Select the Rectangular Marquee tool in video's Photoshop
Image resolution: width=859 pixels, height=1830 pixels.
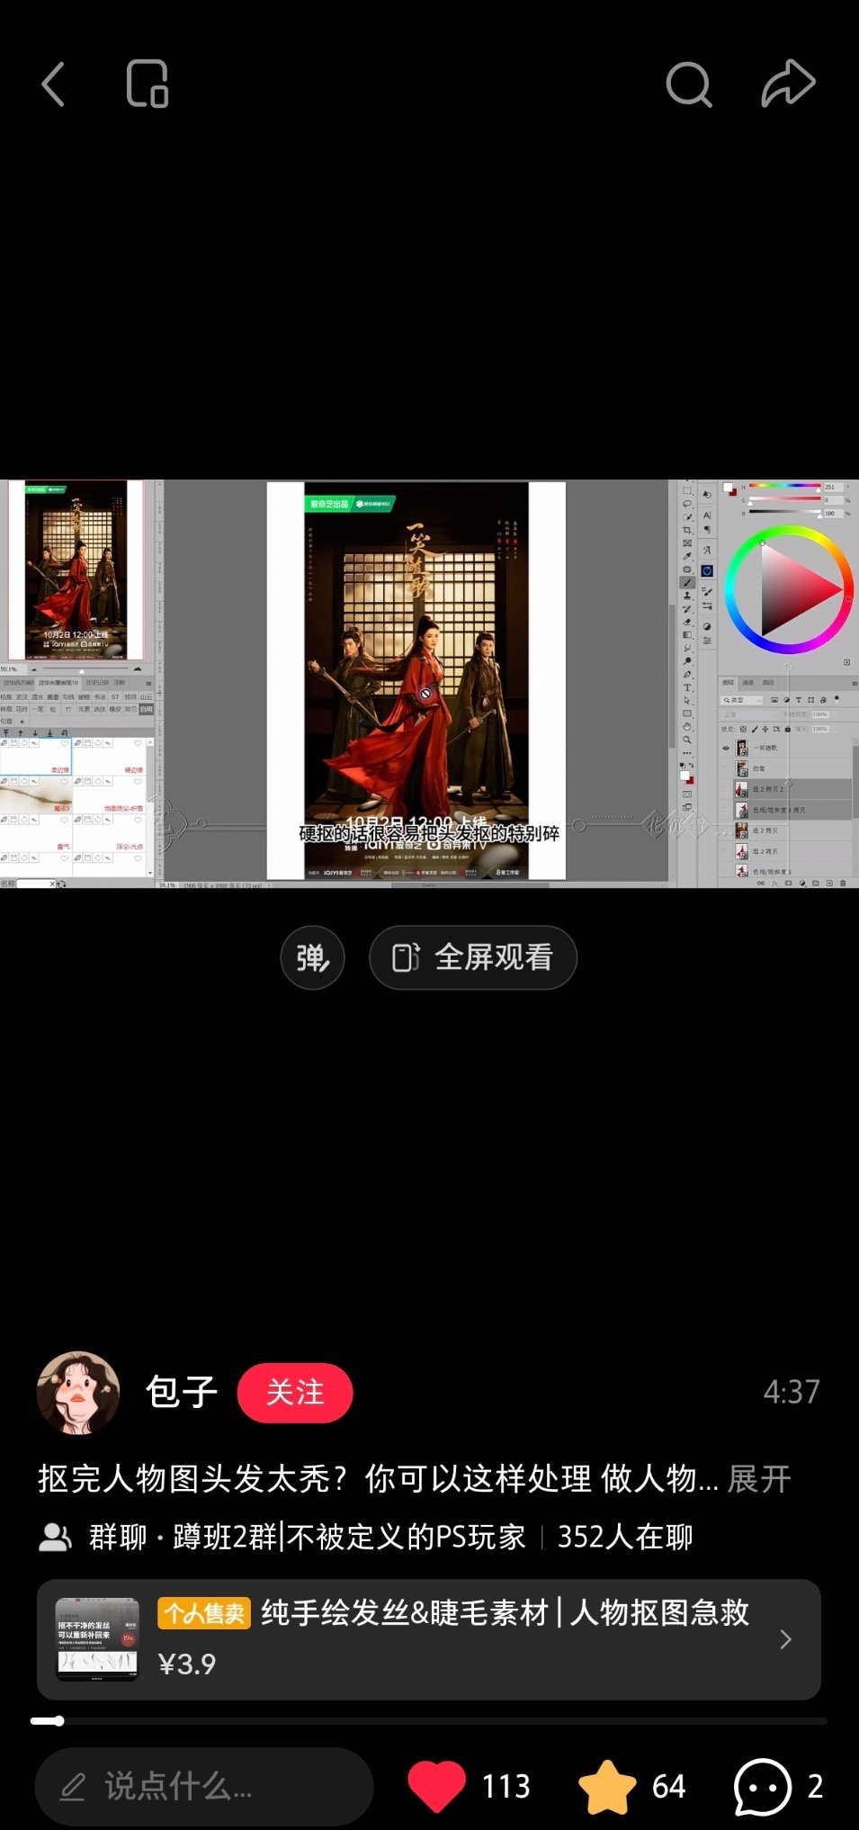tap(687, 490)
